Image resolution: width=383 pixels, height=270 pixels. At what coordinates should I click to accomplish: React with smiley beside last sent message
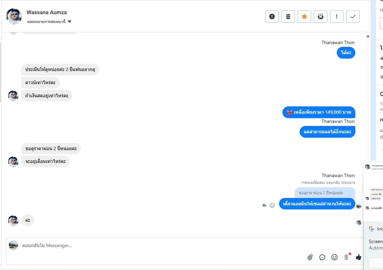click(272, 205)
